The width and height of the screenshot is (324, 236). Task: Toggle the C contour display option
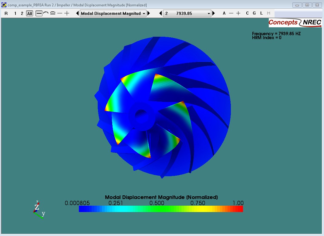pos(247,13)
